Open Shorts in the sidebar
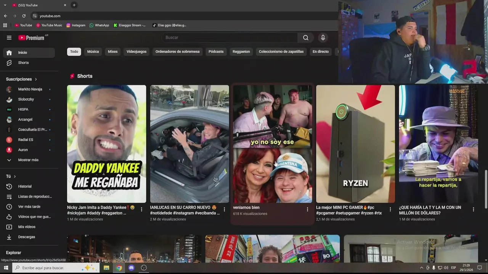Screen dimensions: 488x274 (x=29, y=63)
